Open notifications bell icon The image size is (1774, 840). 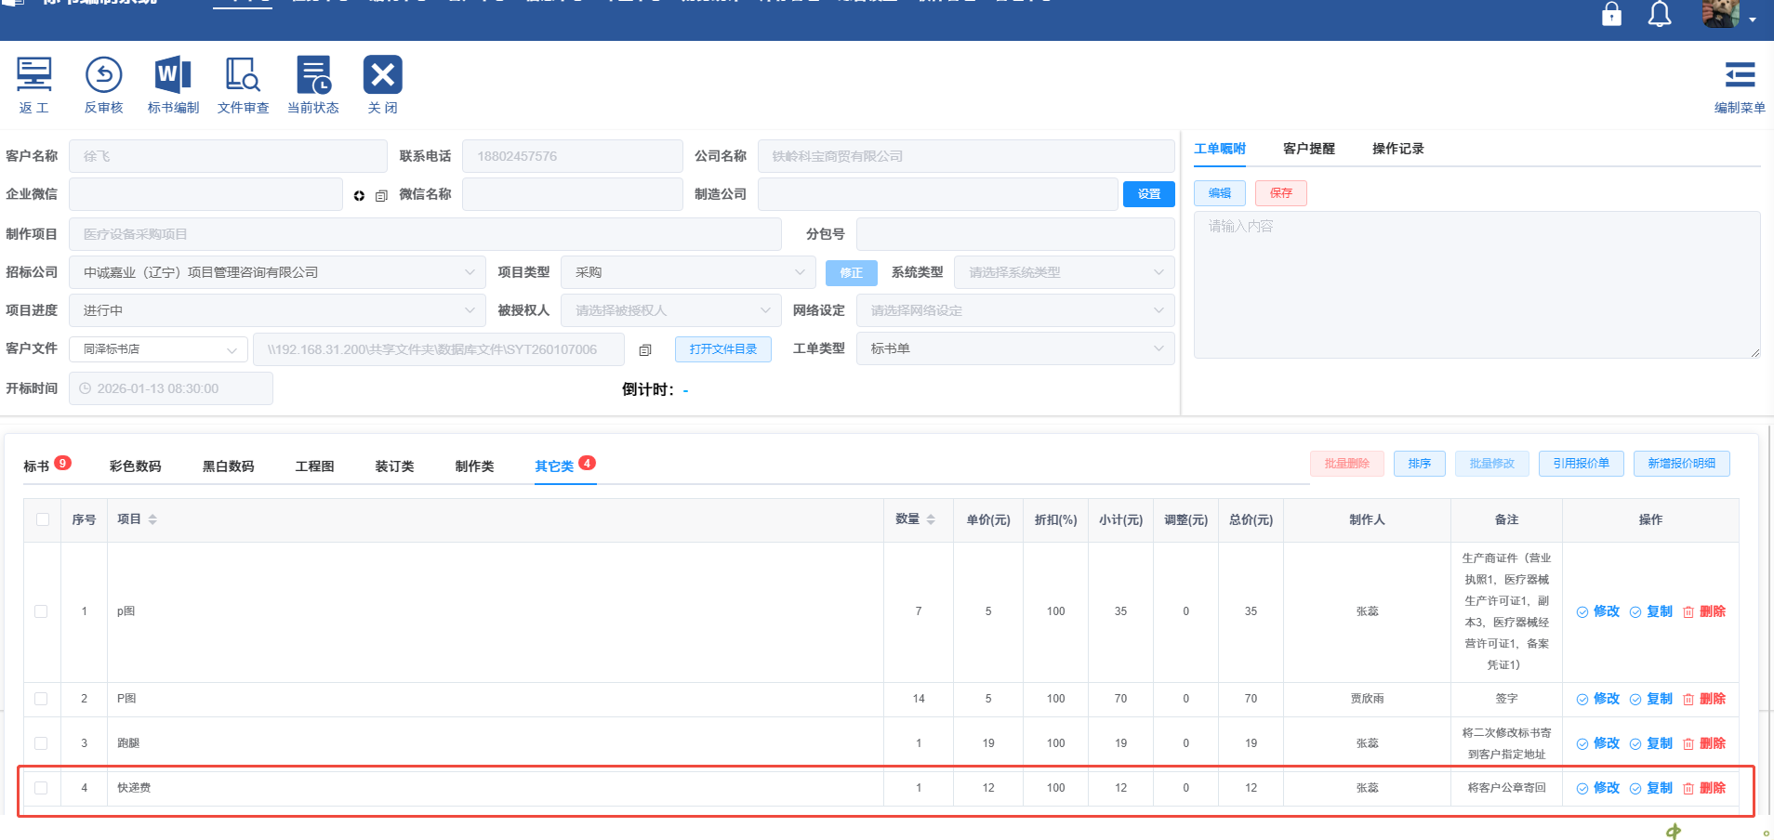tap(1660, 14)
